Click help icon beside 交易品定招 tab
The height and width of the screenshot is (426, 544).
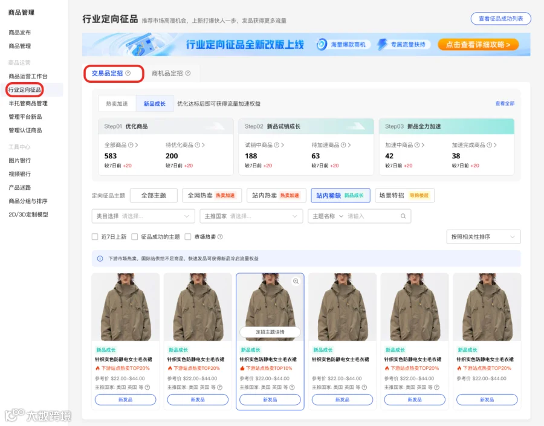[128, 73]
